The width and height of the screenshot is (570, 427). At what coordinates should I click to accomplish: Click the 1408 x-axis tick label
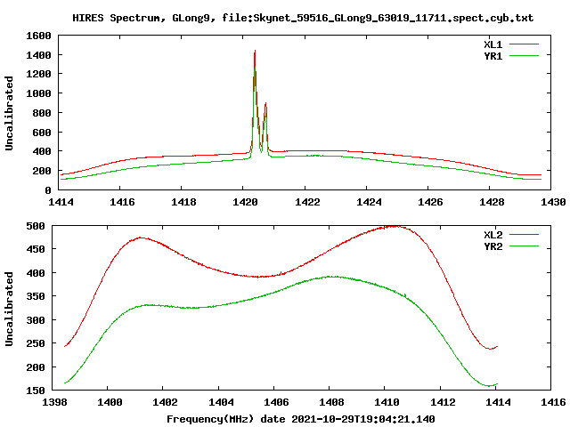click(x=331, y=402)
